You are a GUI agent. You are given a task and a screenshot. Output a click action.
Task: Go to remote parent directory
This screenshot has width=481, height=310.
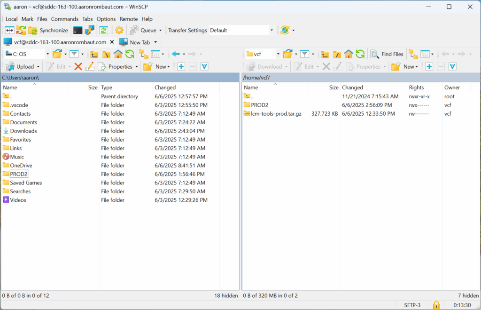(x=325, y=54)
